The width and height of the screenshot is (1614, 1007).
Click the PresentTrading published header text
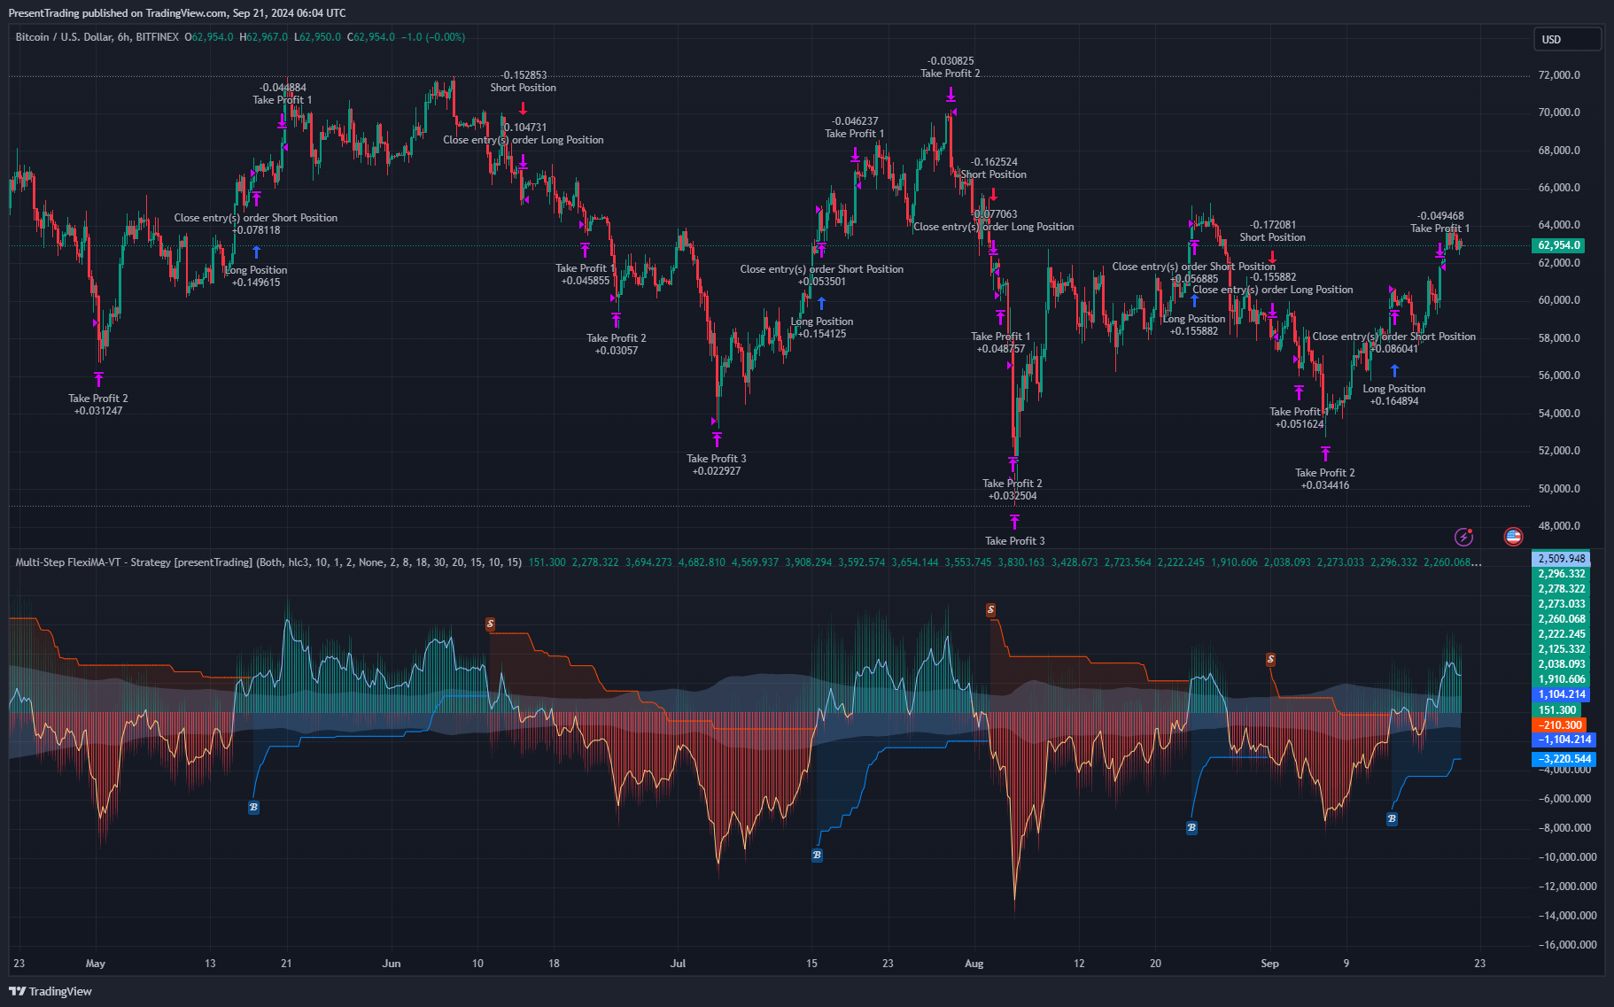pyautogui.click(x=177, y=12)
